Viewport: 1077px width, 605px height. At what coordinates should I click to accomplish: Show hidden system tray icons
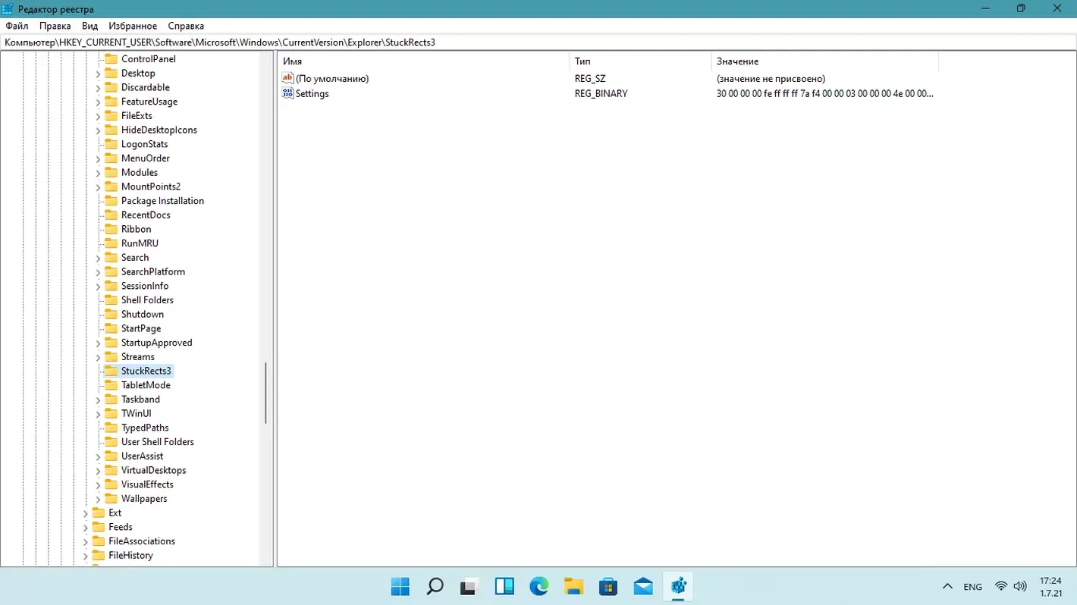coord(947,586)
